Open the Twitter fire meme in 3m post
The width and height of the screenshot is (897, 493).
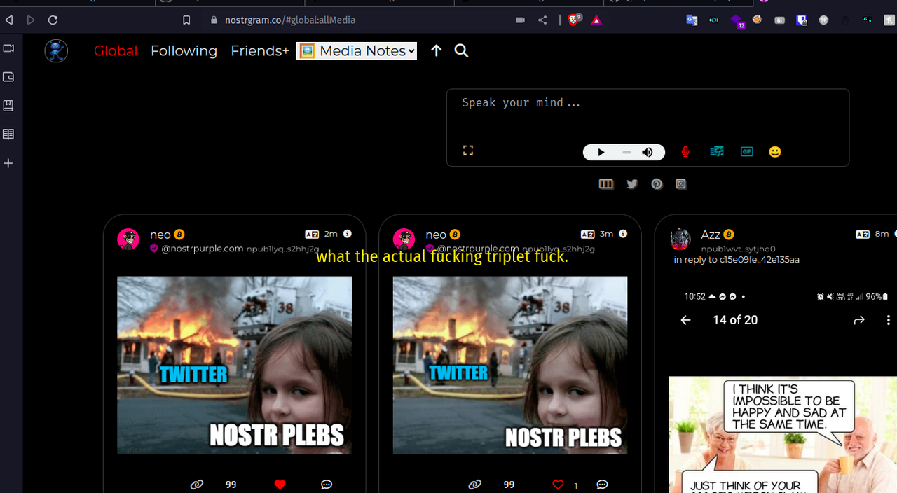coord(510,365)
